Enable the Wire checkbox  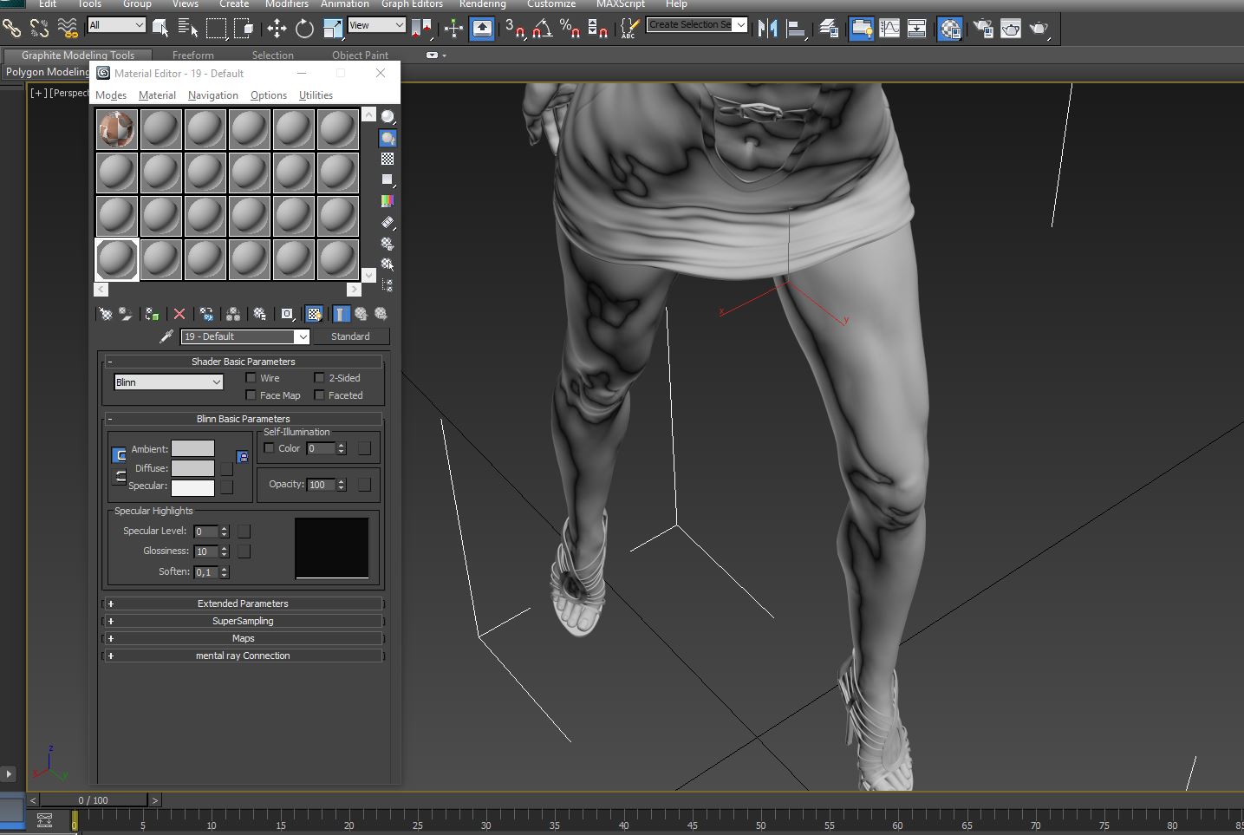click(x=251, y=378)
